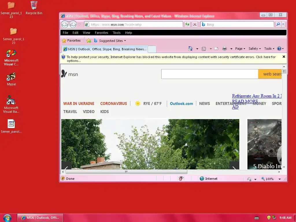Open a new blank tab
The height and width of the screenshot is (222, 296).
tap(152, 49)
